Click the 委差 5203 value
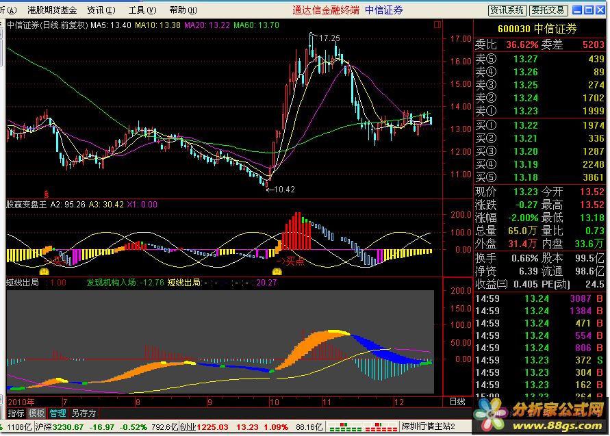This screenshot has width=610, height=436. click(594, 44)
